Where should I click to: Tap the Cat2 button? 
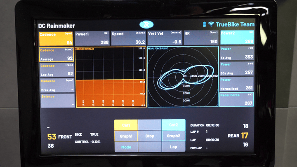174,125
